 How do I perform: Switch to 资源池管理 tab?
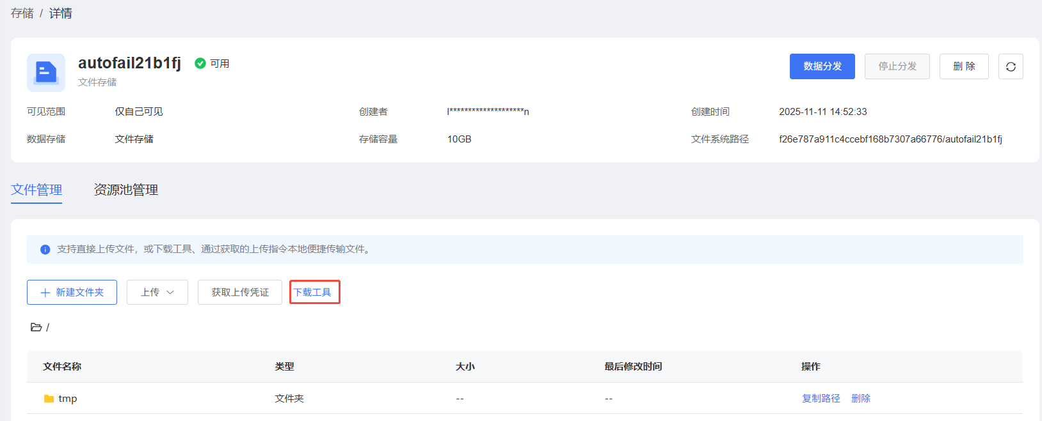[x=126, y=190]
